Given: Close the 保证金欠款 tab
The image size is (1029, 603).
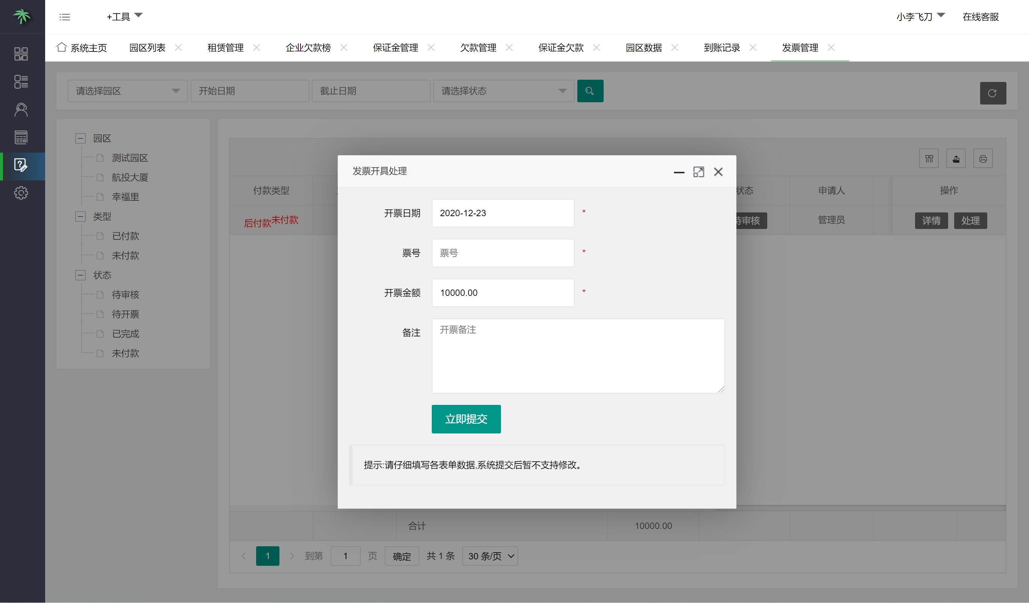Looking at the screenshot, I should (596, 47).
